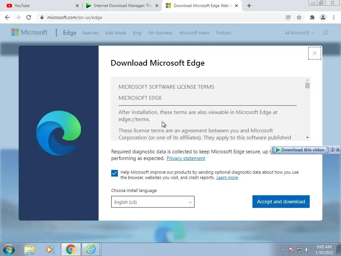Click Accept and download button
Viewport: 341px width, 256px height.
click(281, 202)
